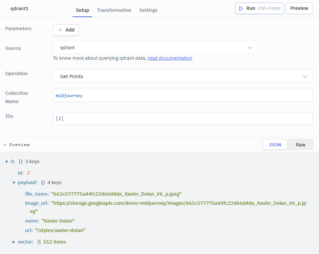Click the qdrant1 query name

(x=20, y=9)
